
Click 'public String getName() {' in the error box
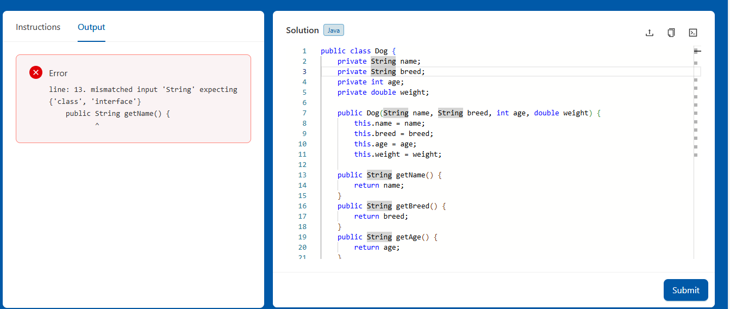point(118,114)
